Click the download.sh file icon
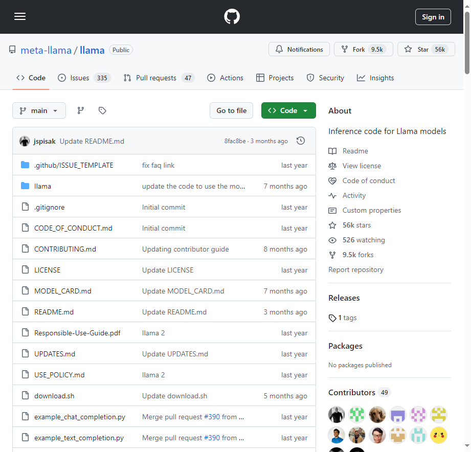Screen dimensions: 471x452 [x=25, y=396]
